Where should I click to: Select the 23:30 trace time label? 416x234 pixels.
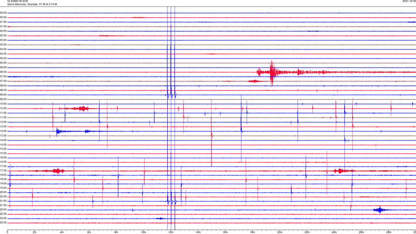tap(3, 223)
